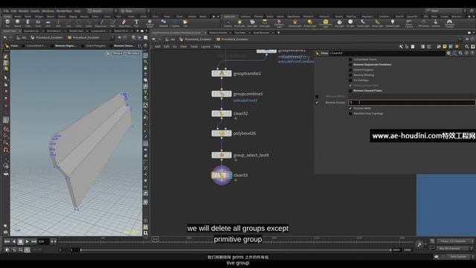Open the viewport No cam dropdown
This screenshot has height=268, width=476.
(x=133, y=54)
